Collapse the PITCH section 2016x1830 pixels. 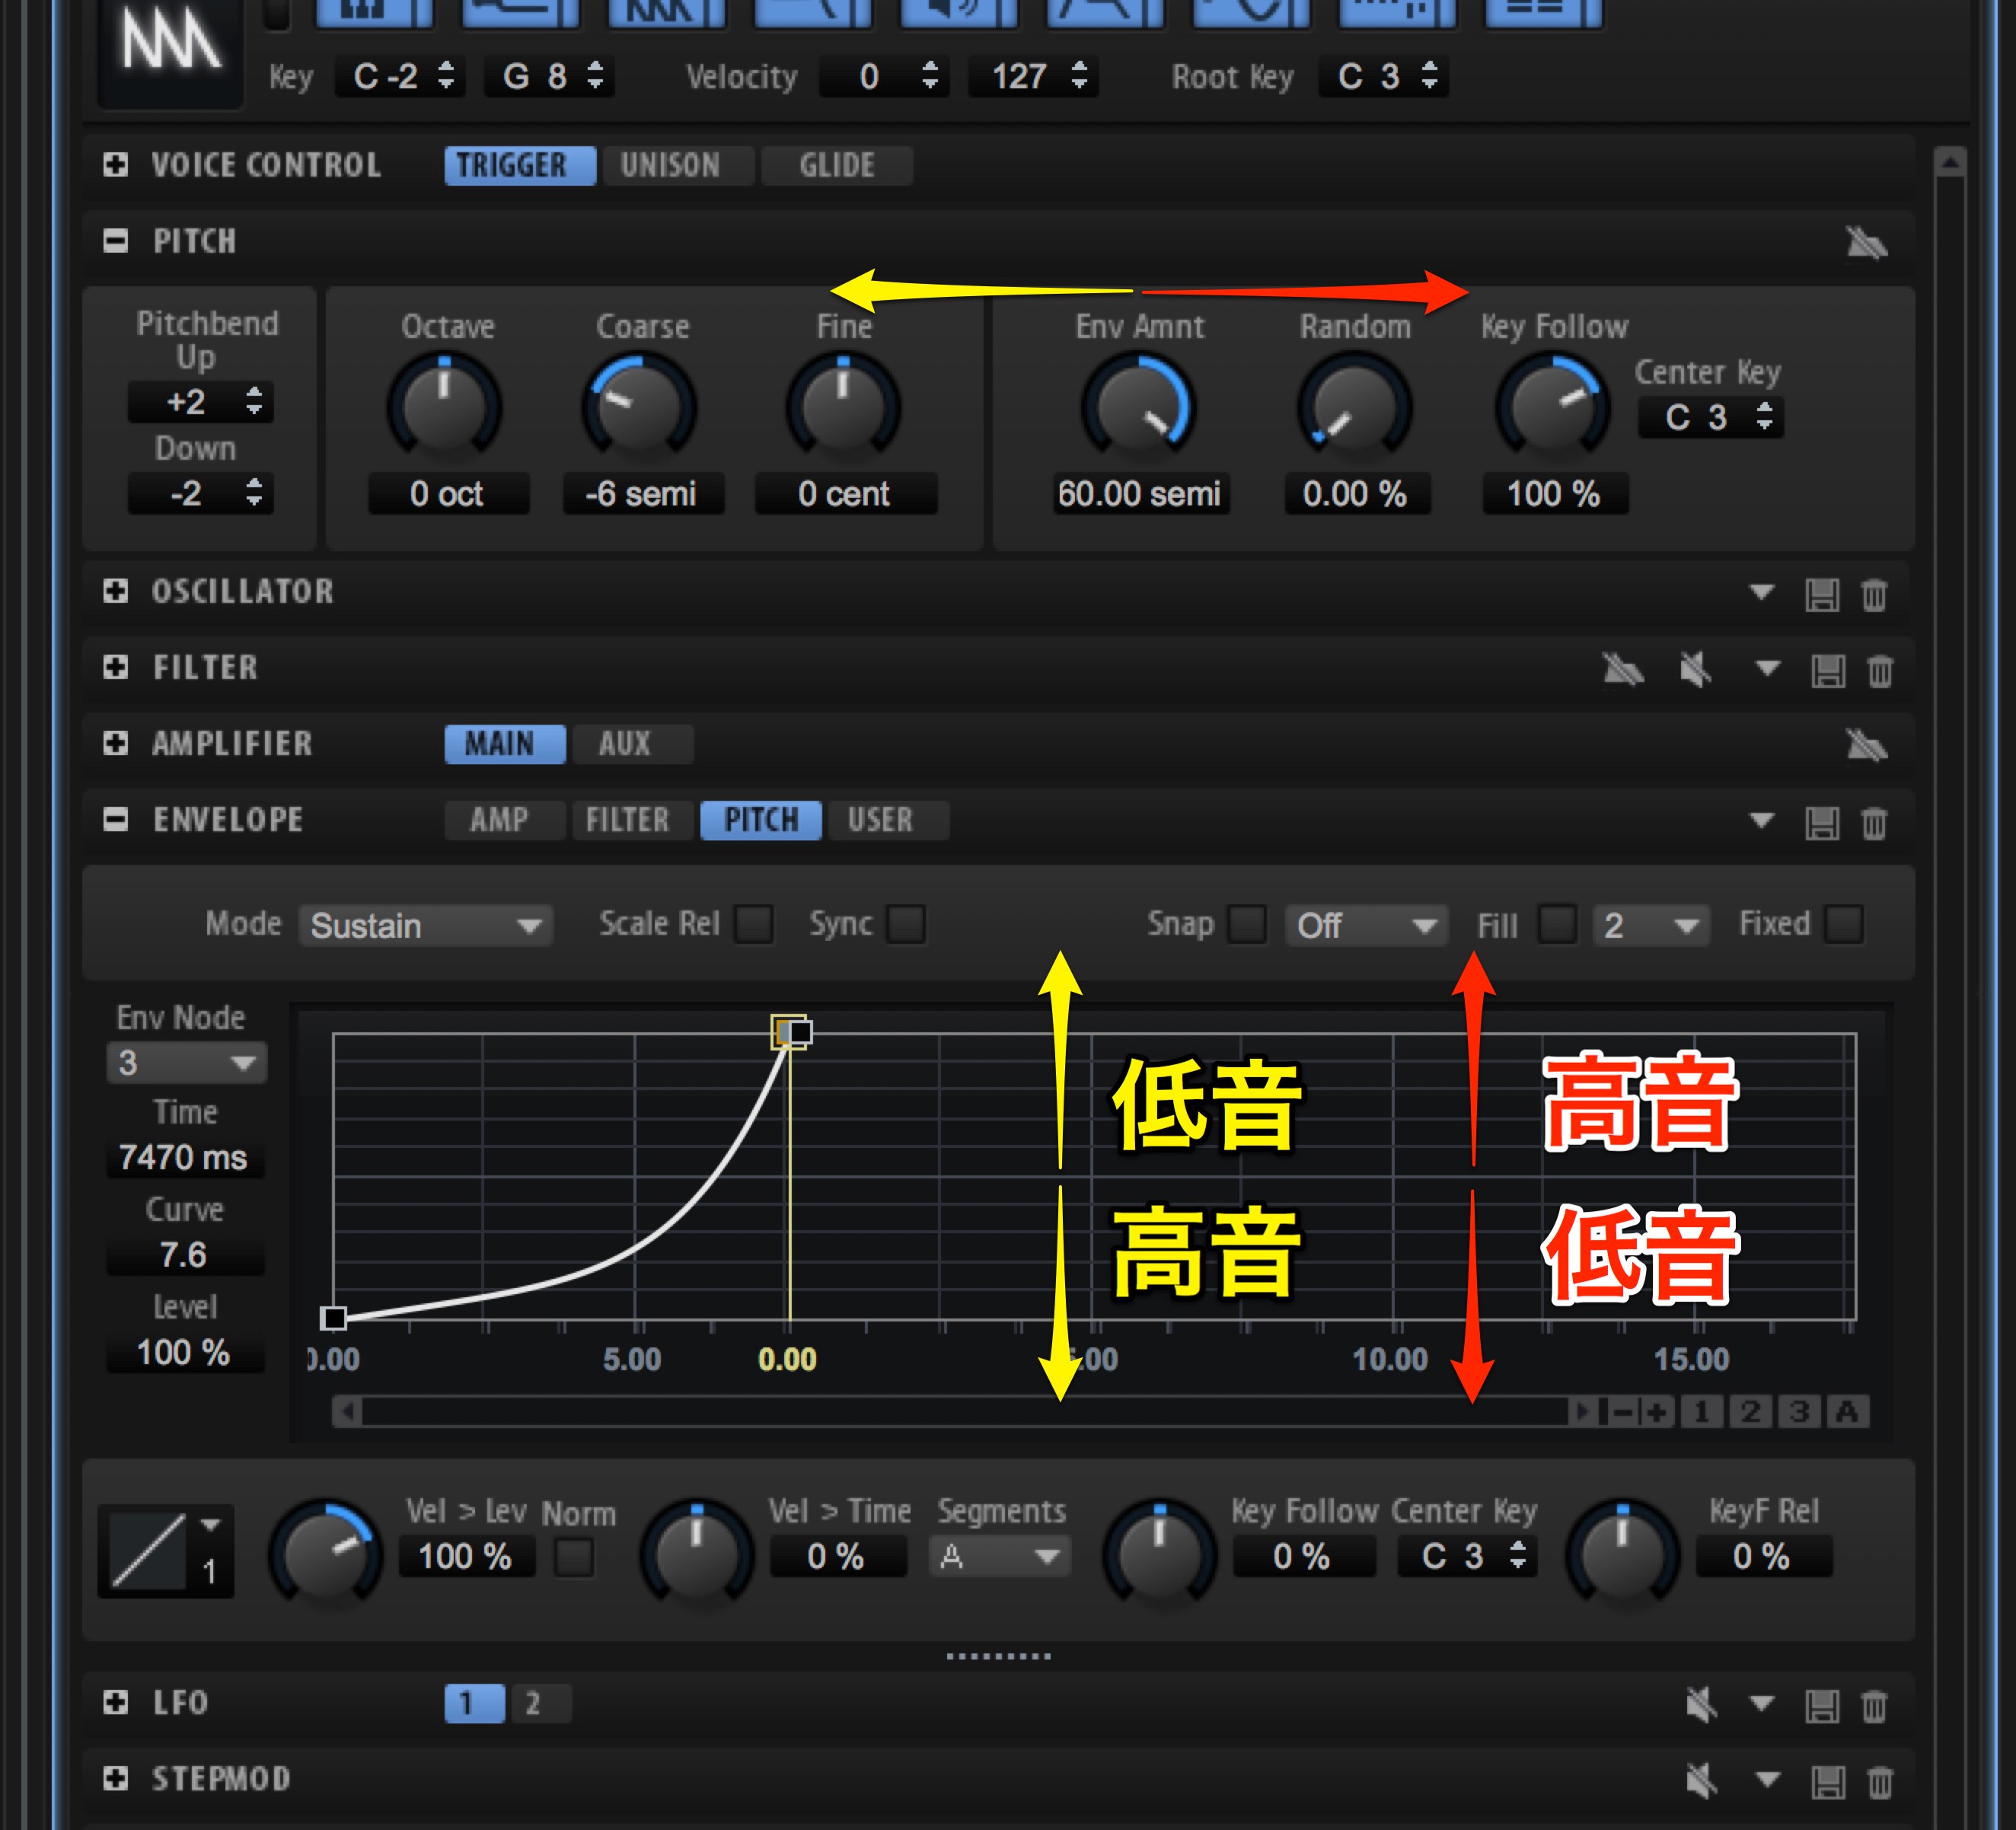tap(115, 241)
